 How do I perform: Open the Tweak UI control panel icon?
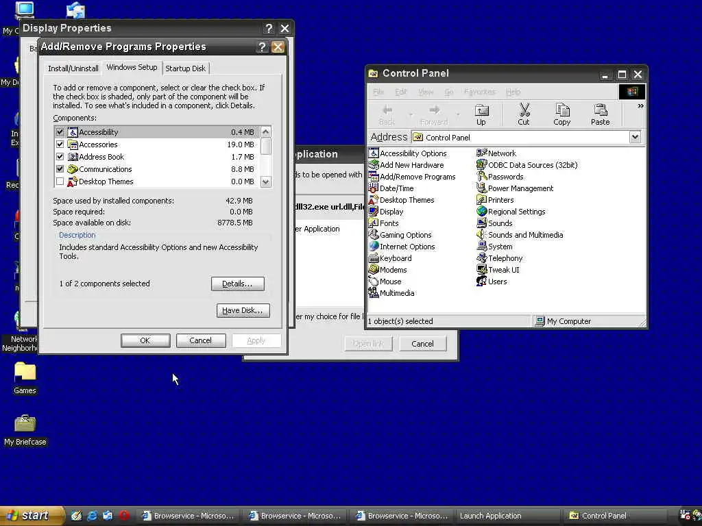click(x=481, y=270)
